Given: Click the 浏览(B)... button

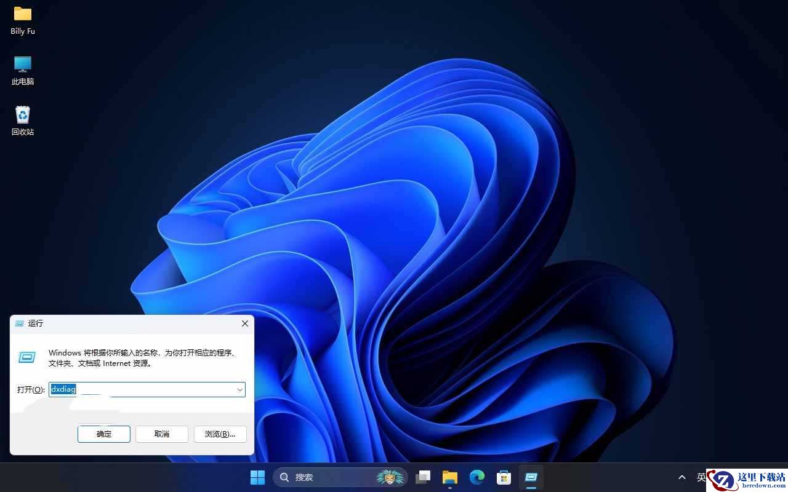Looking at the screenshot, I should tap(220, 434).
